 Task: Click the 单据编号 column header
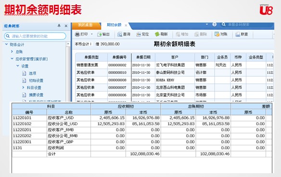point(119,58)
